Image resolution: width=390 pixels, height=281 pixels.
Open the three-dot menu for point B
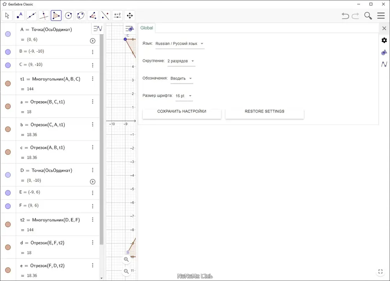point(92,52)
